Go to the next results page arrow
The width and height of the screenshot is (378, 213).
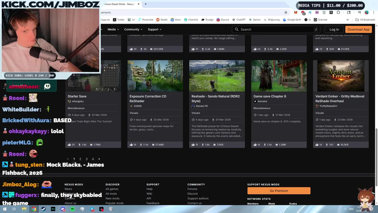(99, 159)
